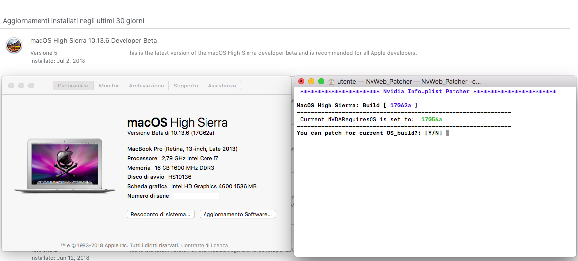578x261 pixels.
Task: Click 'Installato: Jul 2, 2018' text
Action: tap(57, 61)
